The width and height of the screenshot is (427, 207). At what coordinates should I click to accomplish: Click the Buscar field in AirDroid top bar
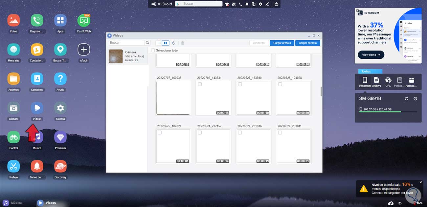(x=198, y=4)
